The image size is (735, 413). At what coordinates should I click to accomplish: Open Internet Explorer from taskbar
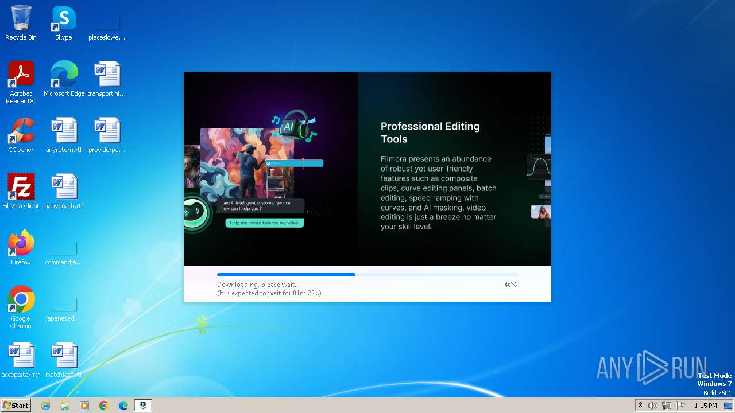tap(45, 406)
